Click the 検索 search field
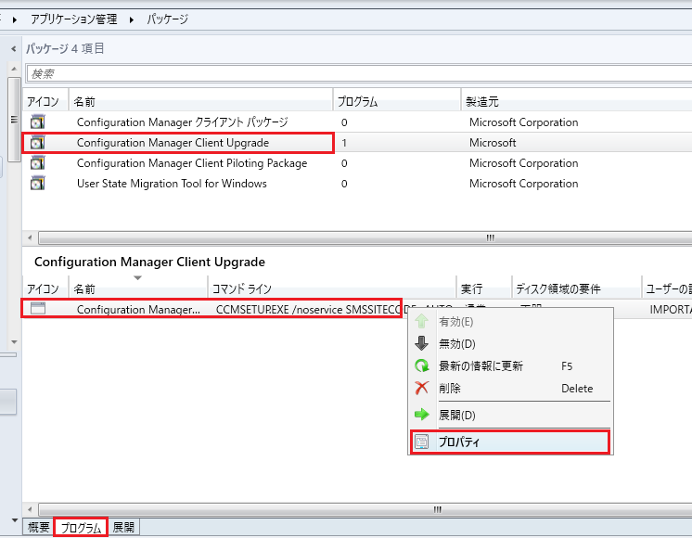The image size is (692, 538). [359, 73]
